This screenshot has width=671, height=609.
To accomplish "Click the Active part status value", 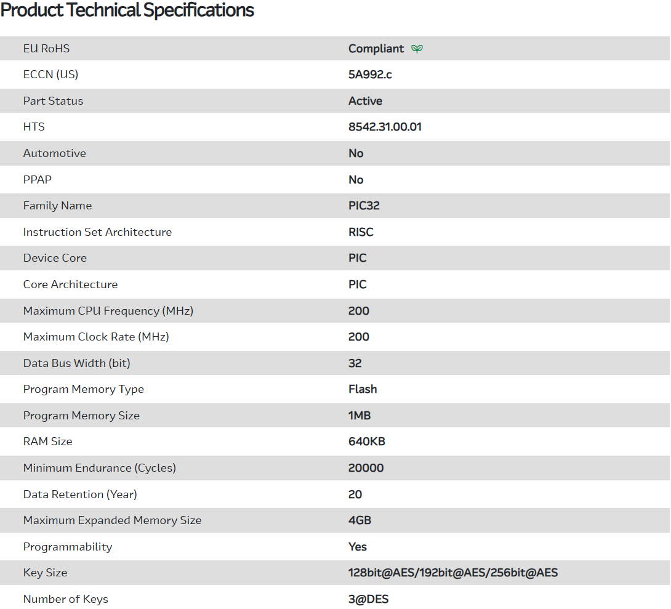I will pyautogui.click(x=365, y=101).
